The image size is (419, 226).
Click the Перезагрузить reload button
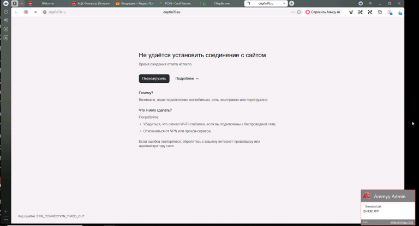tap(154, 78)
